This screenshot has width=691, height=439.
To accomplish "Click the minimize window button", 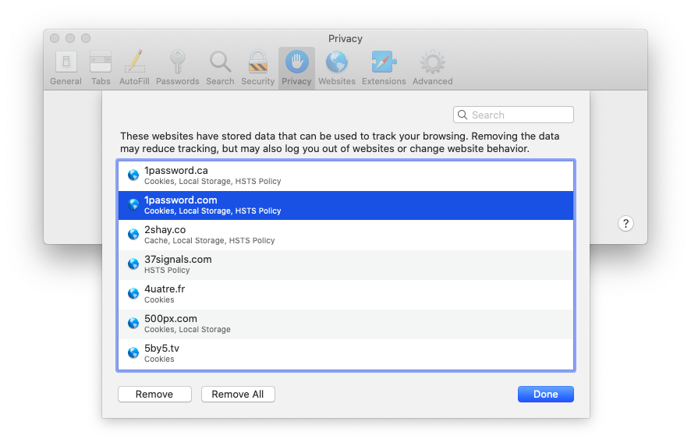I will tap(70, 38).
